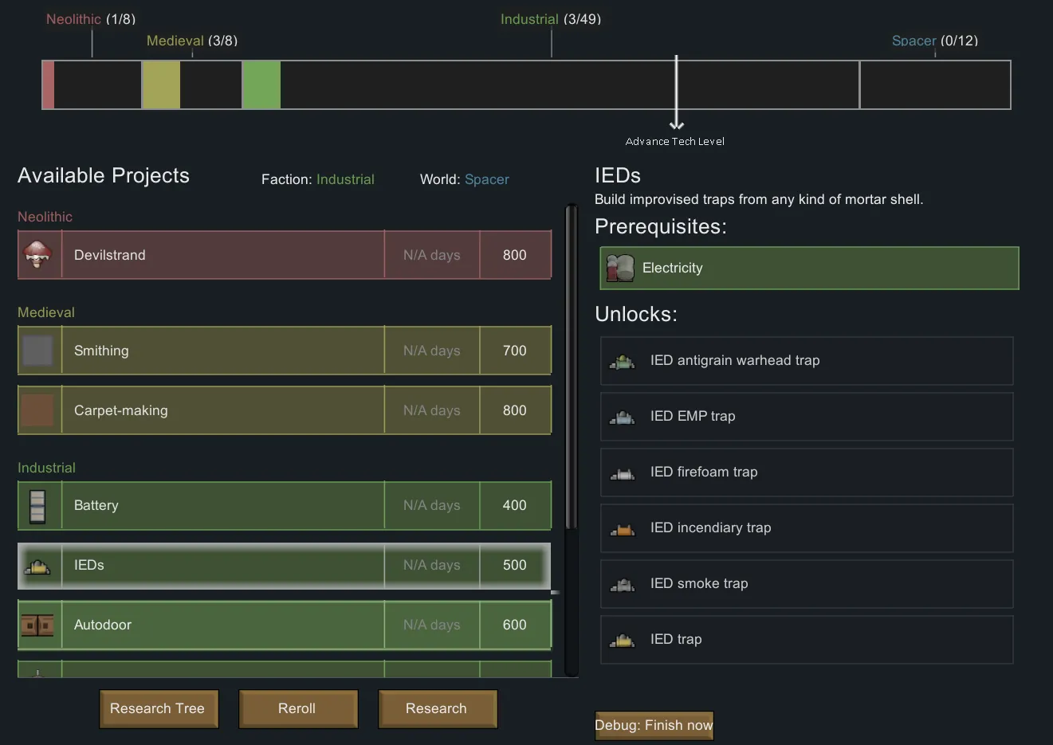Select IED antigrain warhead trap icon
The height and width of the screenshot is (745, 1053).
pos(623,362)
